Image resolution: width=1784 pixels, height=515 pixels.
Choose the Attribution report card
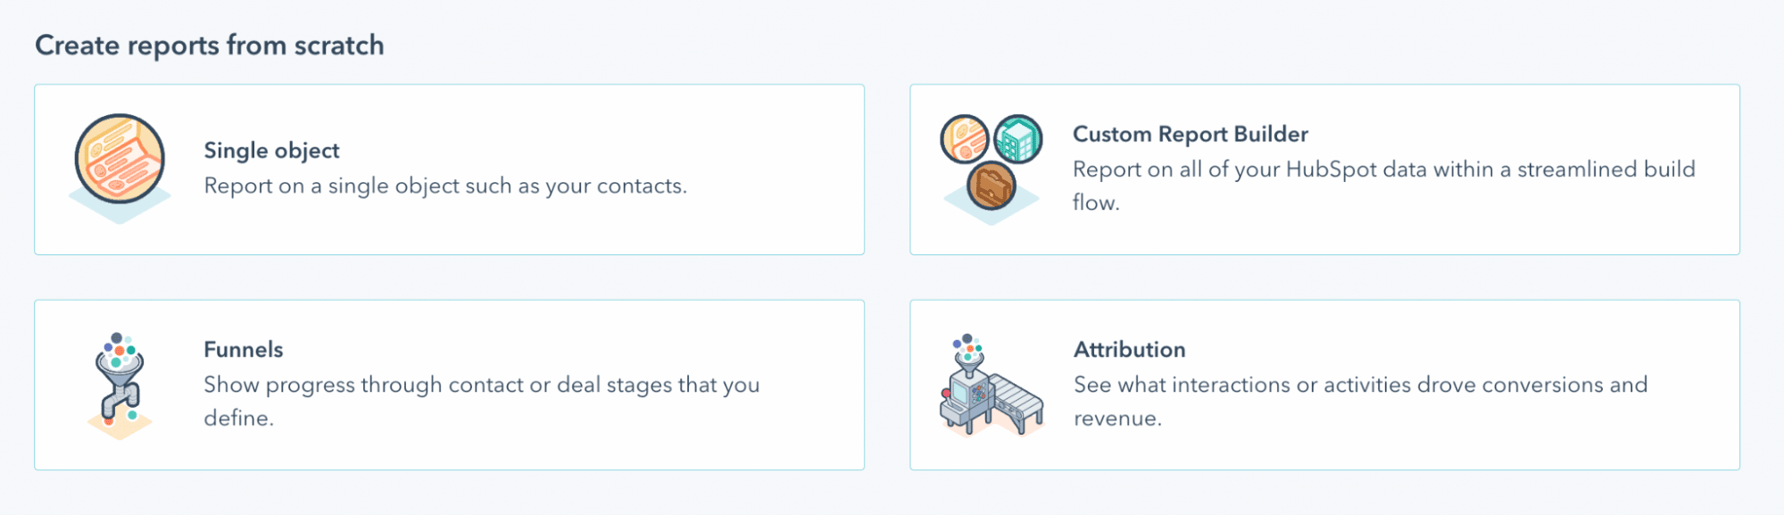point(1324,385)
